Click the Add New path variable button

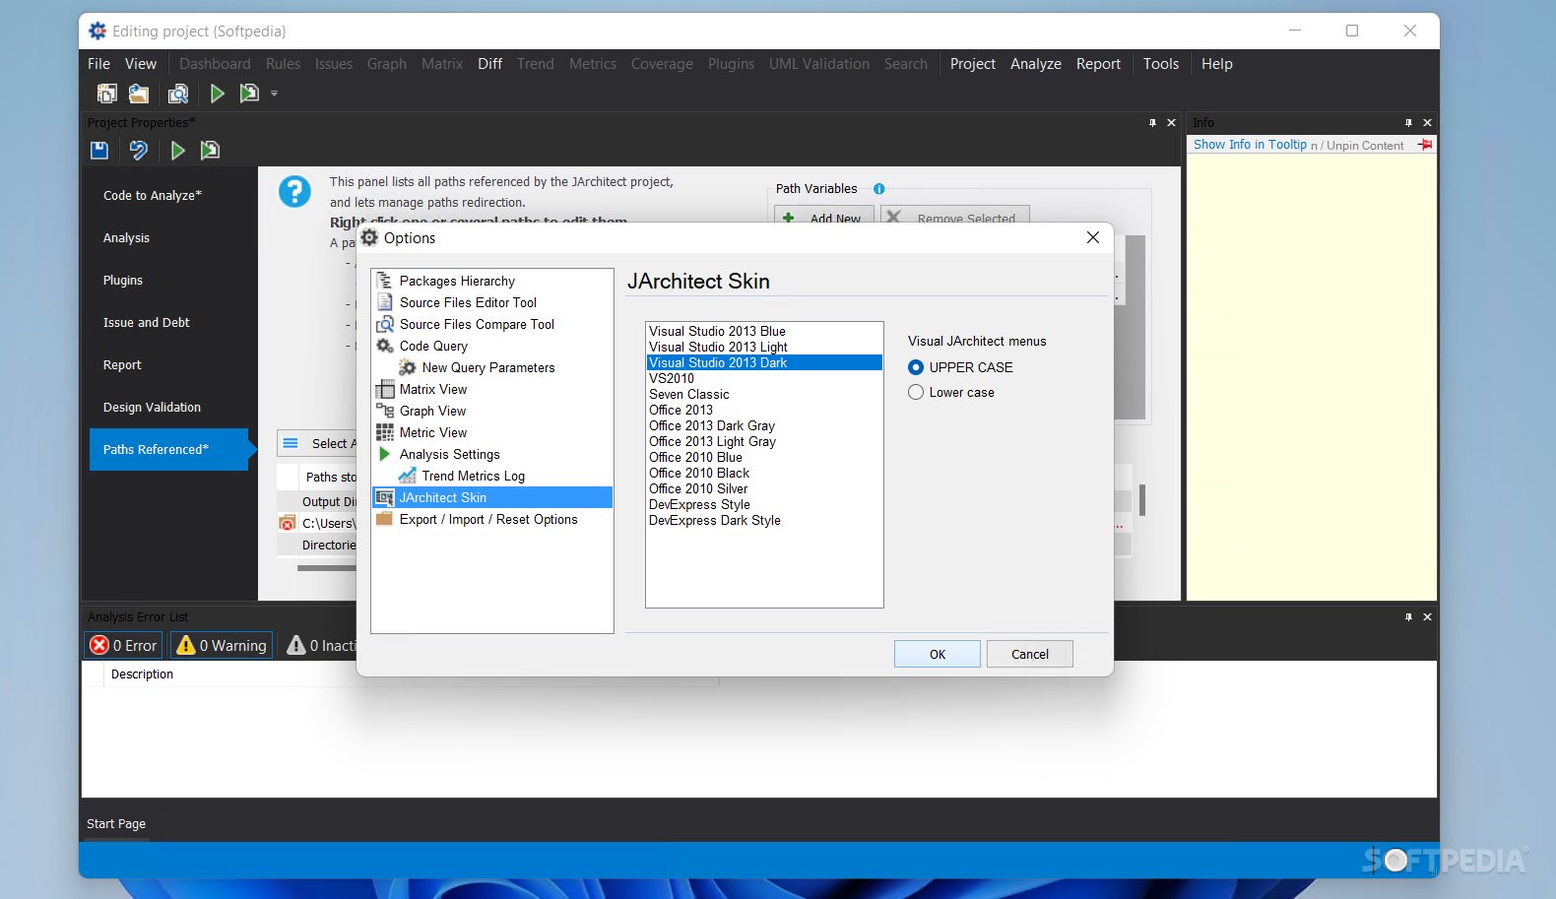[x=823, y=217]
